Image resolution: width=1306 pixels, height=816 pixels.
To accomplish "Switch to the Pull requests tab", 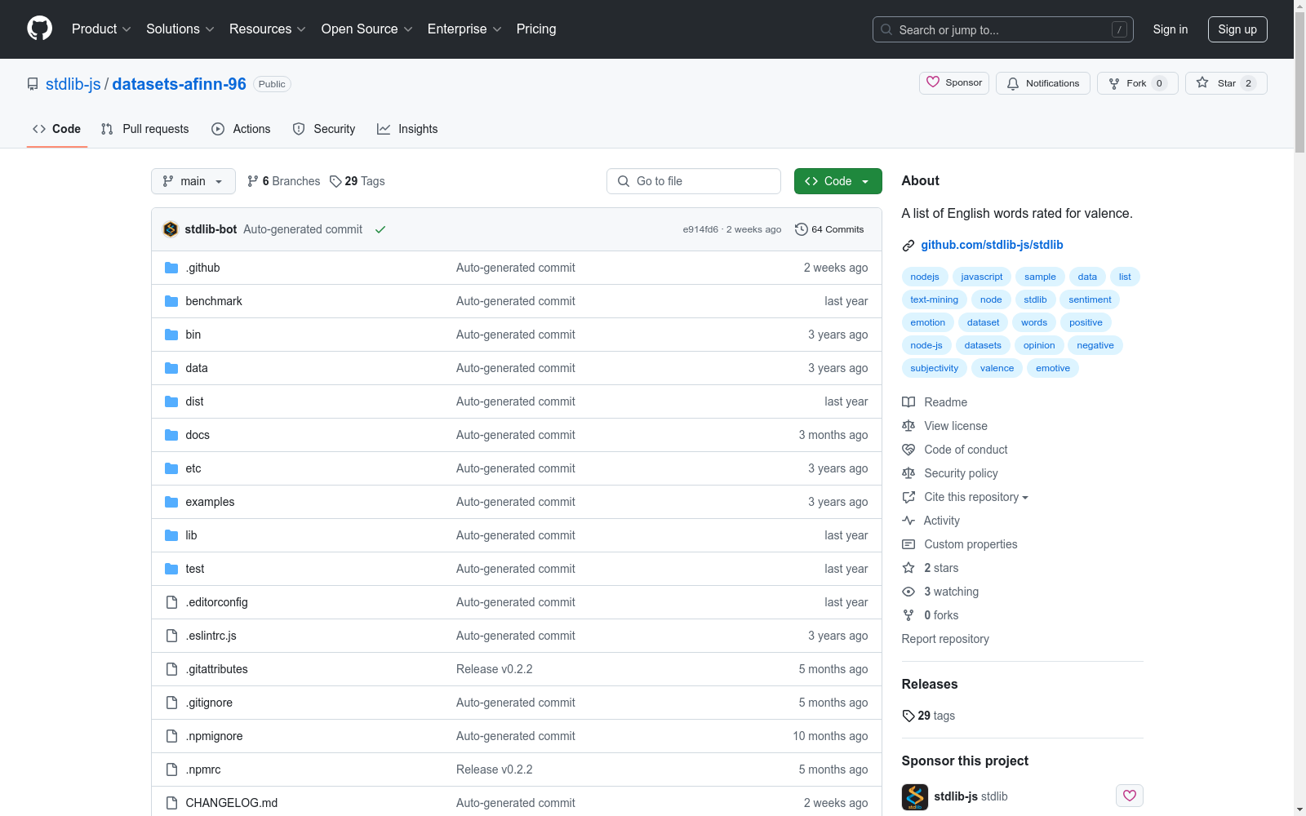I will point(144,129).
